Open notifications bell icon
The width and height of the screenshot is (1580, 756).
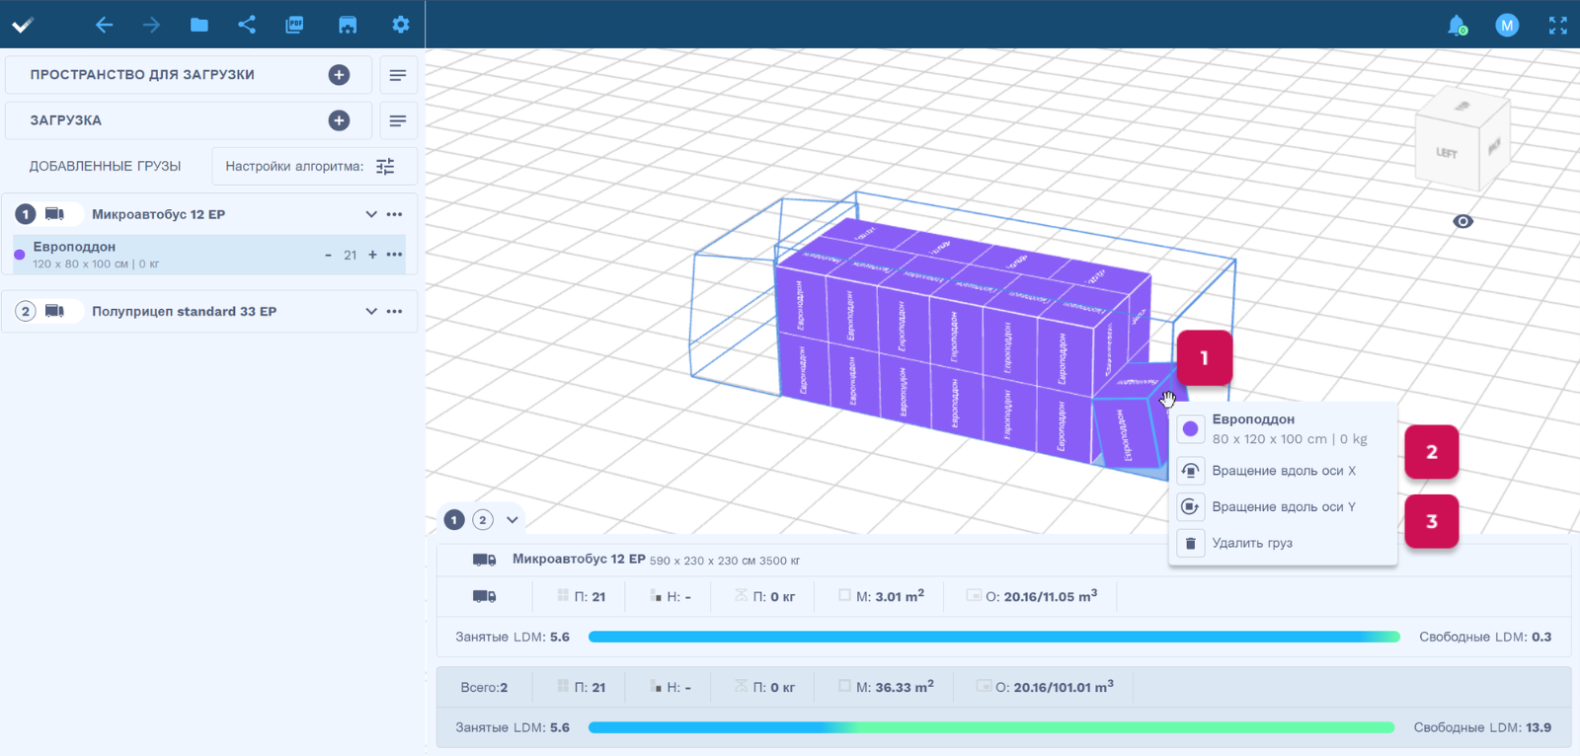pos(1457,26)
